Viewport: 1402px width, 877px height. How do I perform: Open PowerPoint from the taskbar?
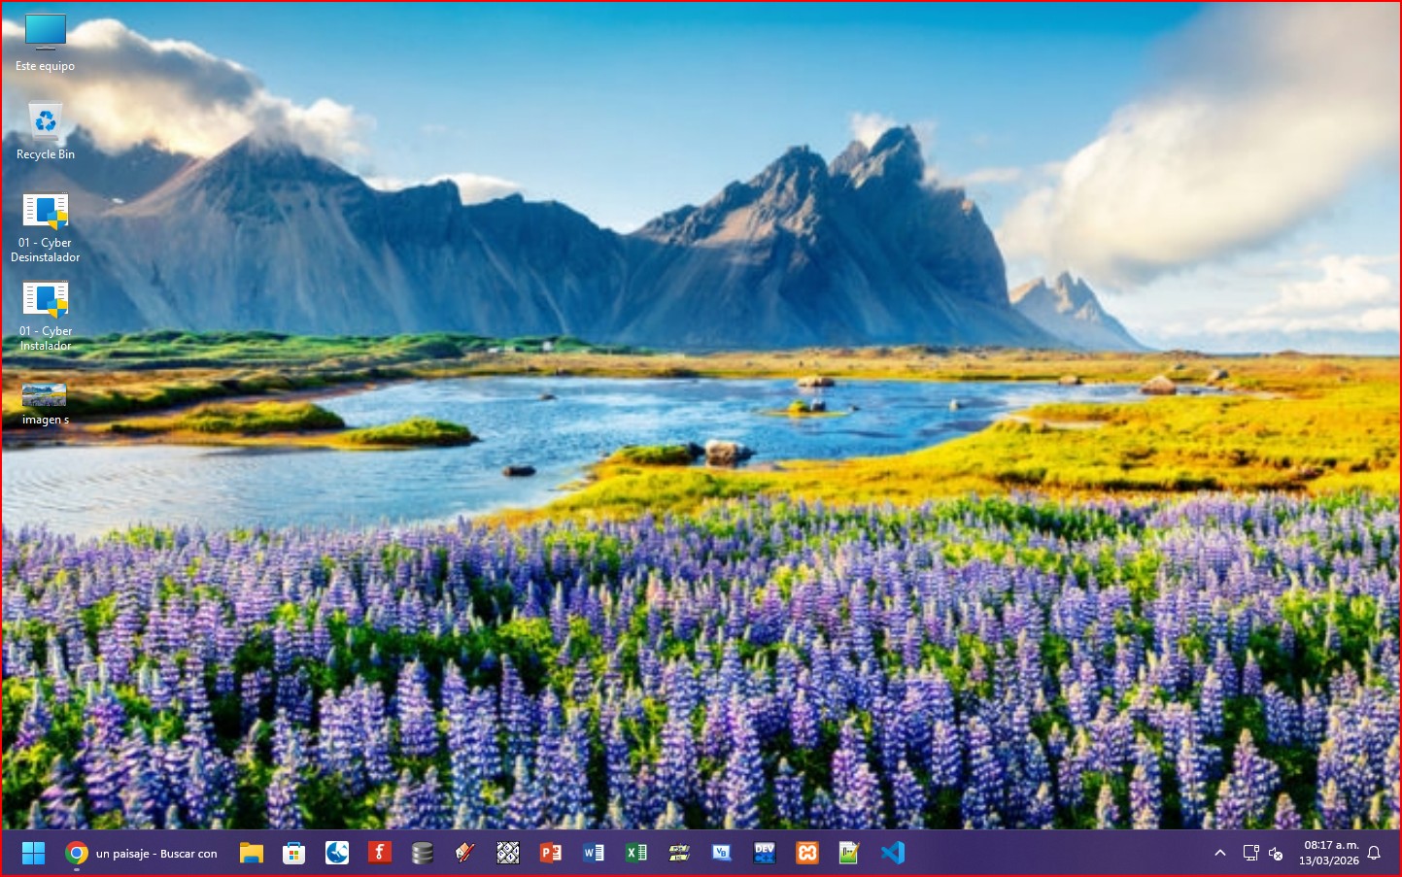click(x=551, y=853)
